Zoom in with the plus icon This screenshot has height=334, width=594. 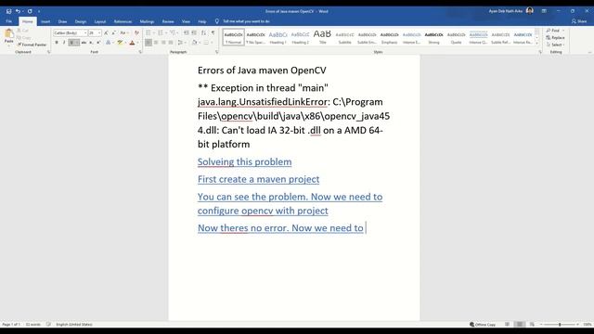(577, 325)
